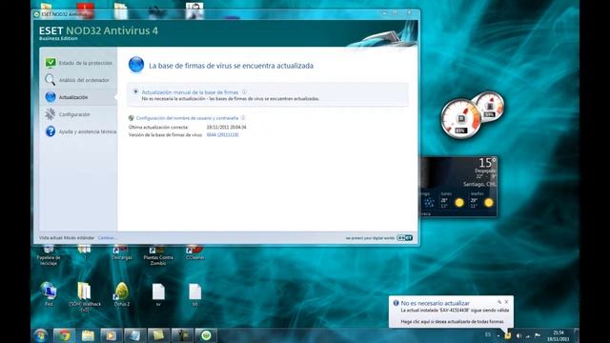Viewport: 610px width, 343px height.
Task: Open the Configuración section
Action: [x=79, y=114]
